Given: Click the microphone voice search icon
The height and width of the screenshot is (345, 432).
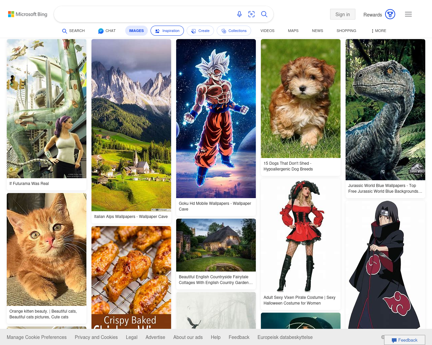Looking at the screenshot, I should pyautogui.click(x=239, y=14).
